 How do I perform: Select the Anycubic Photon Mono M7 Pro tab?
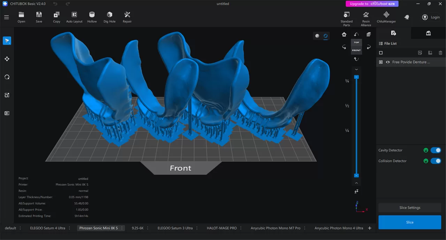pos(276,228)
